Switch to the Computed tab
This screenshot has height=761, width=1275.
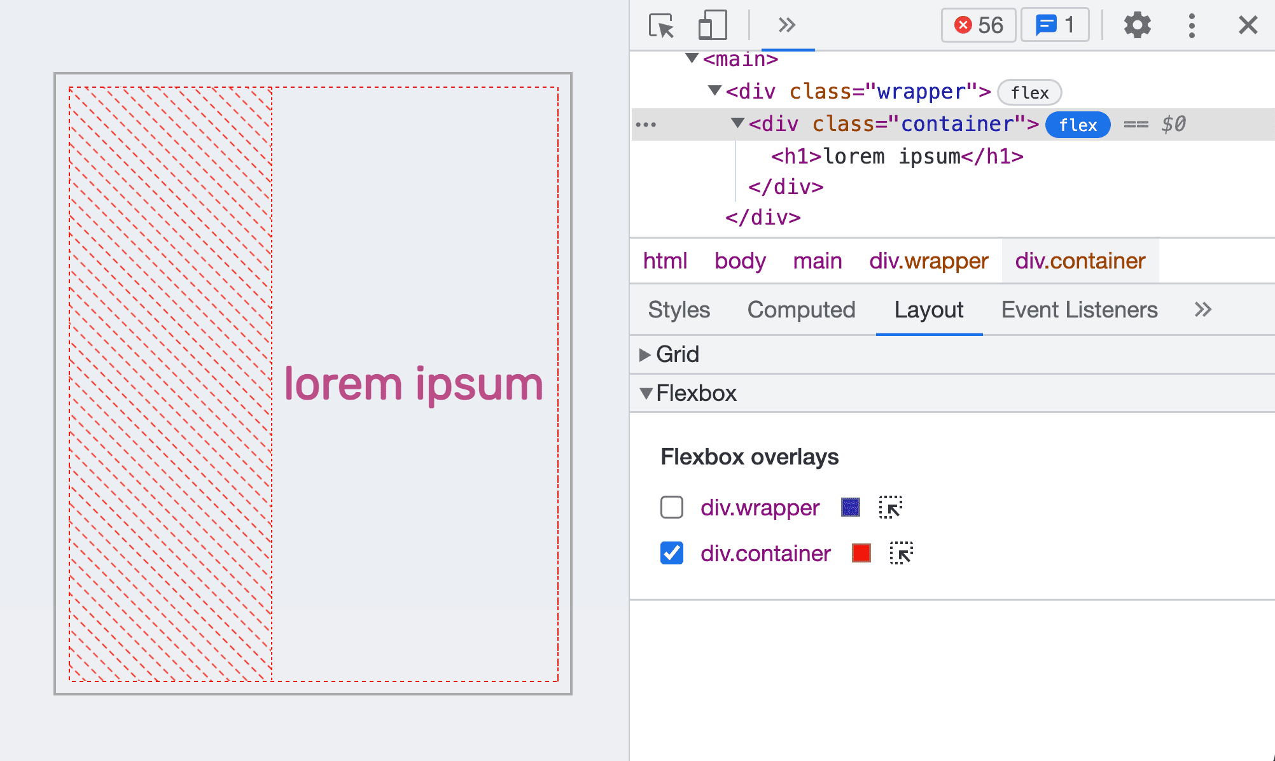tap(802, 308)
